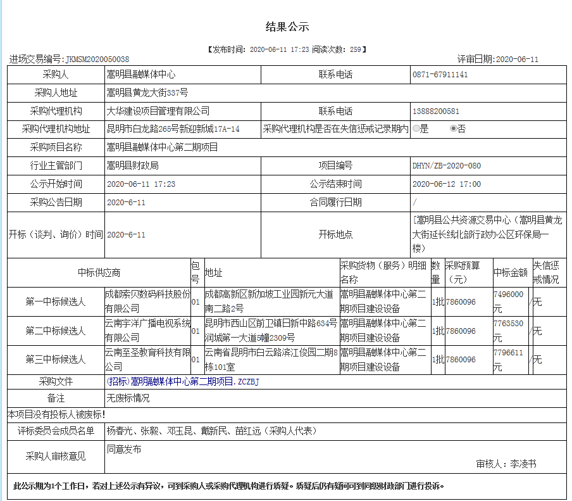Screen dimensions: 572x501
Task: Select the "是" radio button
Action: pos(416,129)
